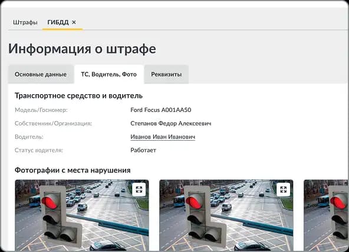
Task: Click the Информация о штрафе heading
Action: click(x=82, y=49)
